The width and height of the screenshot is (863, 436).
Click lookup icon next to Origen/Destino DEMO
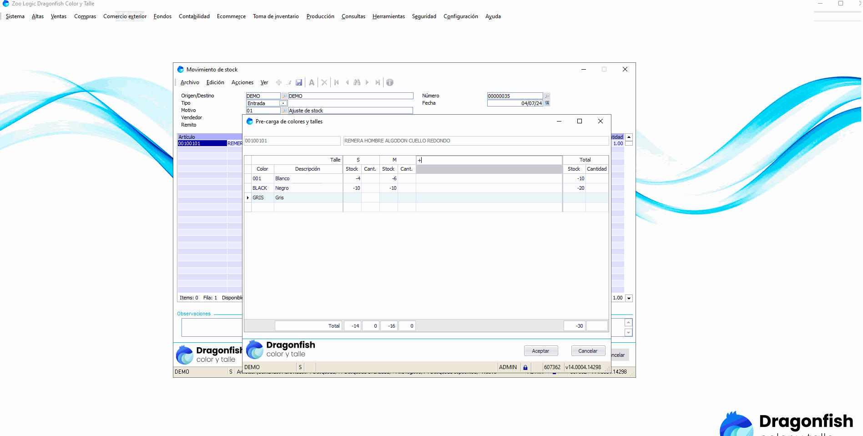[284, 96]
